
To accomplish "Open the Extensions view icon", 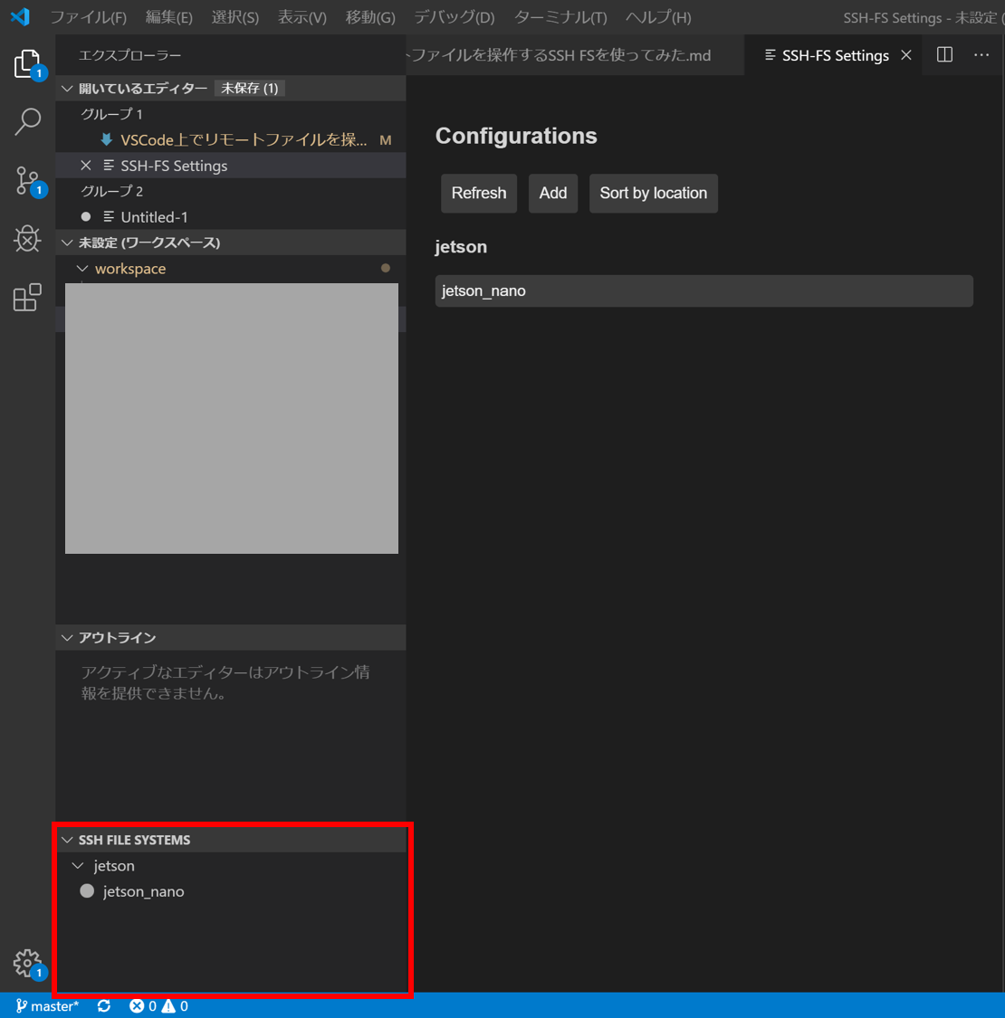I will pos(27,298).
